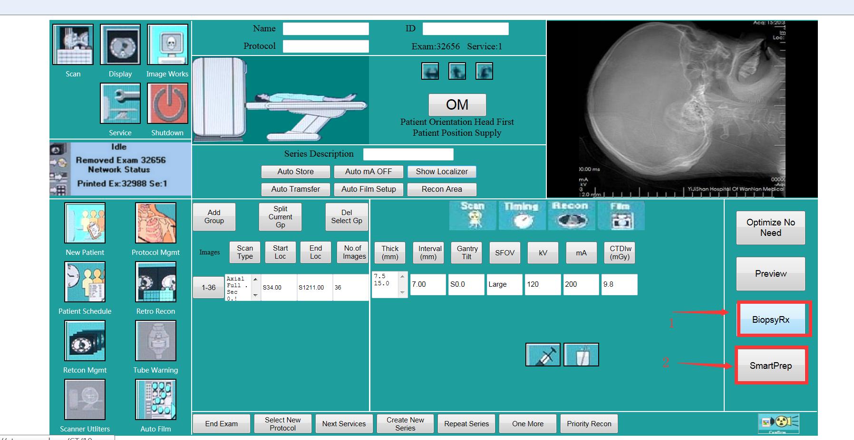Toggle the Auto Store option

[295, 171]
